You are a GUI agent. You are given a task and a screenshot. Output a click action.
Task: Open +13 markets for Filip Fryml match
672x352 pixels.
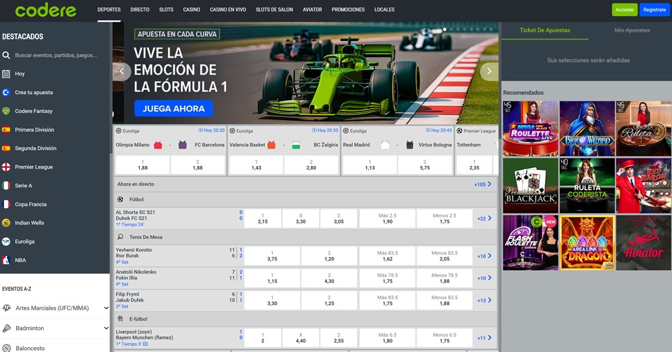pos(485,300)
